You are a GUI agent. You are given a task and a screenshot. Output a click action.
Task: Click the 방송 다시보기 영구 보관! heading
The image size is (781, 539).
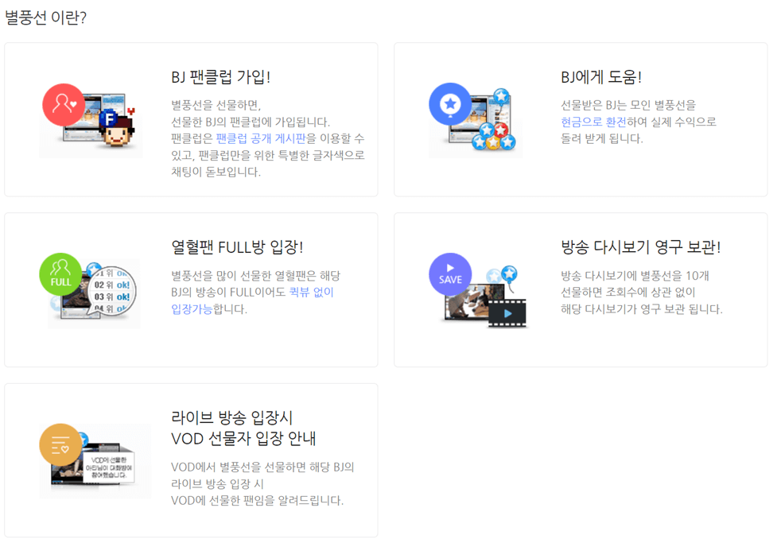(x=640, y=247)
